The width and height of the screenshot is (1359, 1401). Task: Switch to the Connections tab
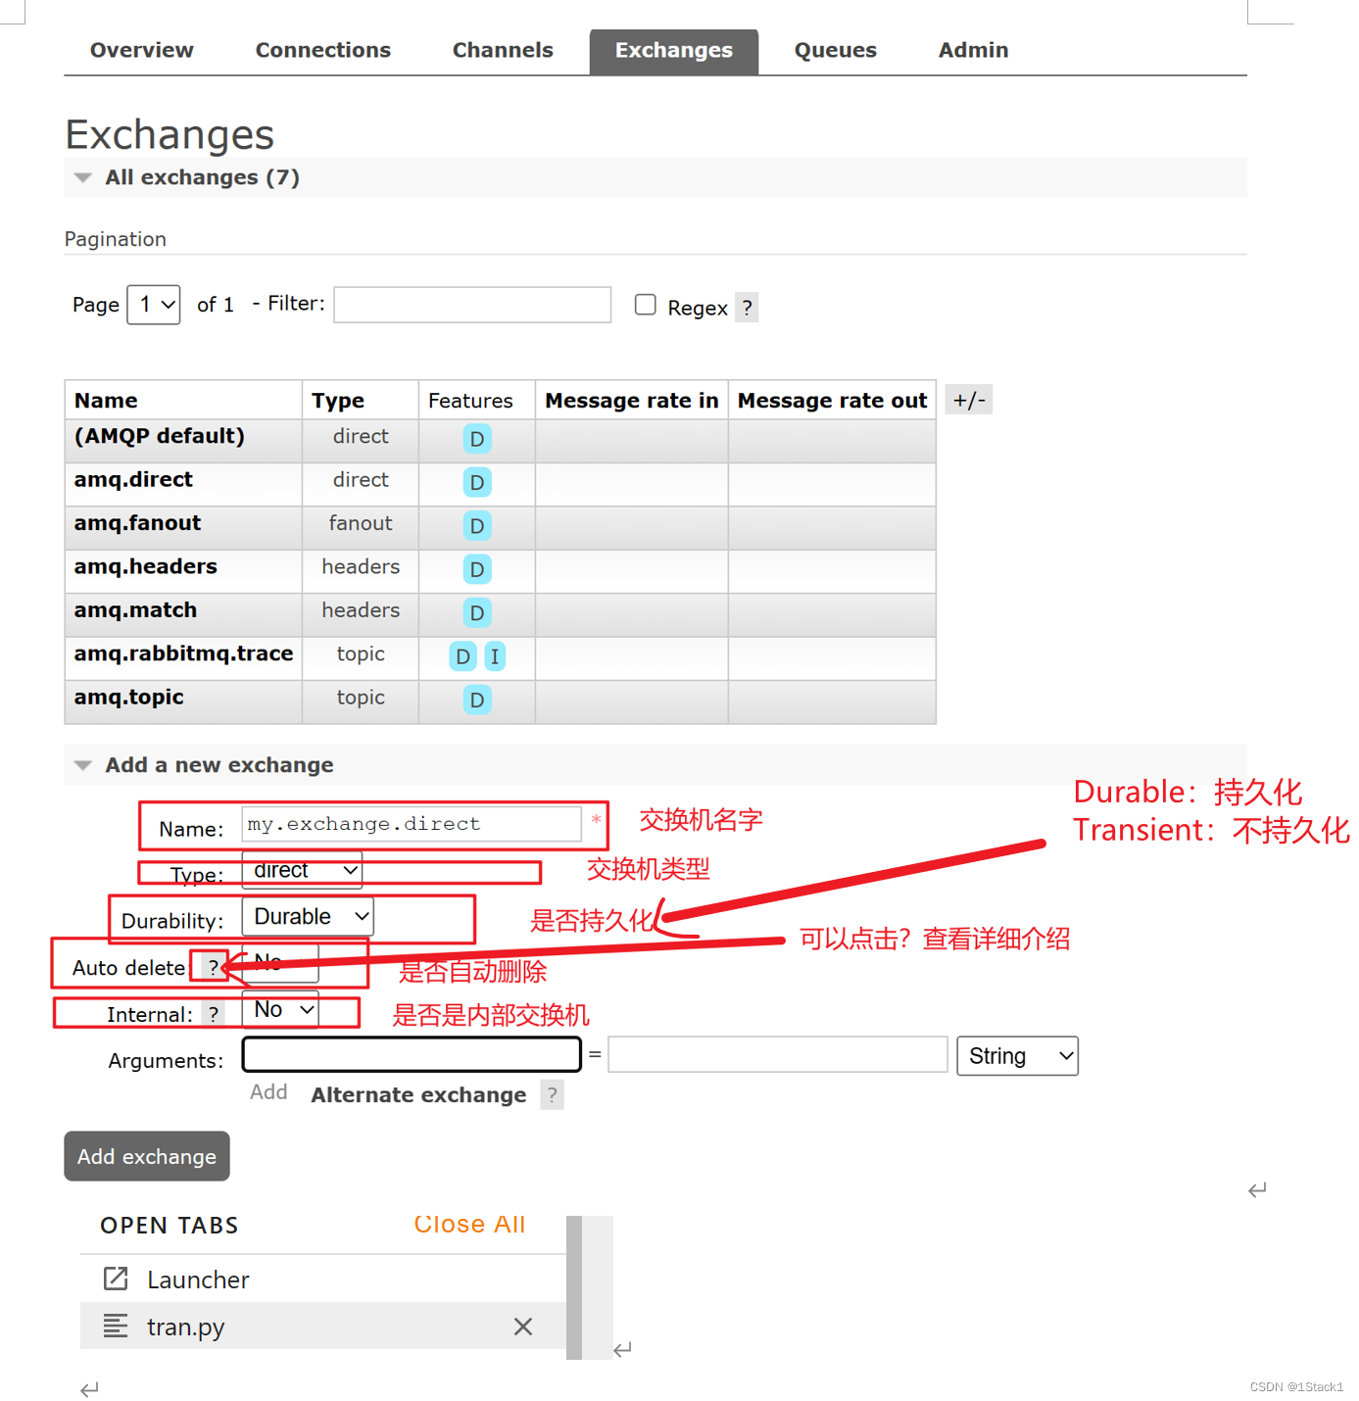pos(322,50)
